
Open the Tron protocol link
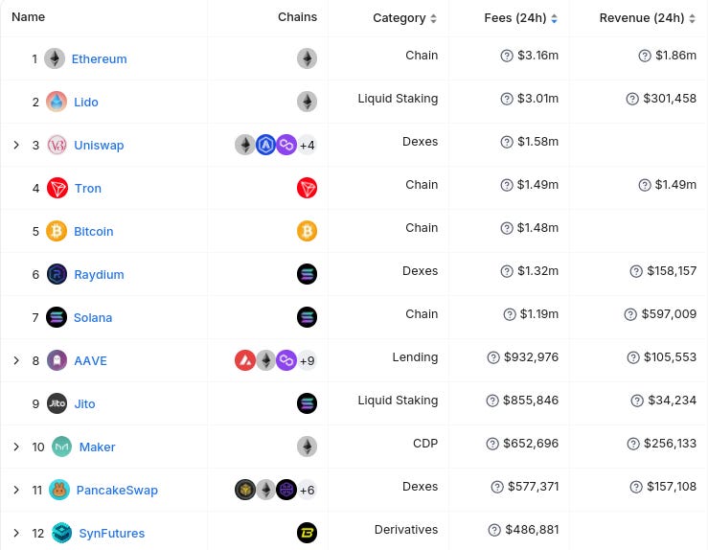(x=88, y=189)
